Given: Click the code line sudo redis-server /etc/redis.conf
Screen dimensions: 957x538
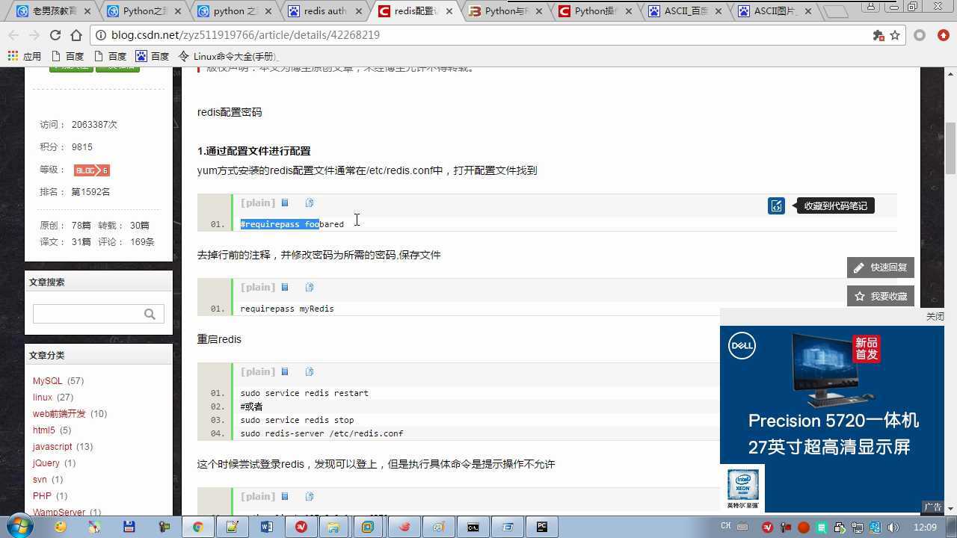Looking at the screenshot, I should coord(321,433).
